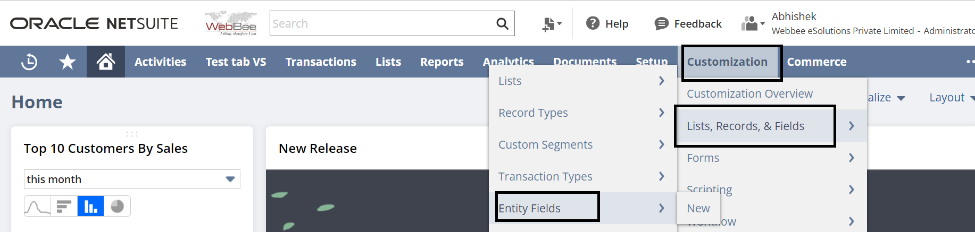Go to Home via house icon
Viewport: 975px width, 232px height.
[106, 62]
